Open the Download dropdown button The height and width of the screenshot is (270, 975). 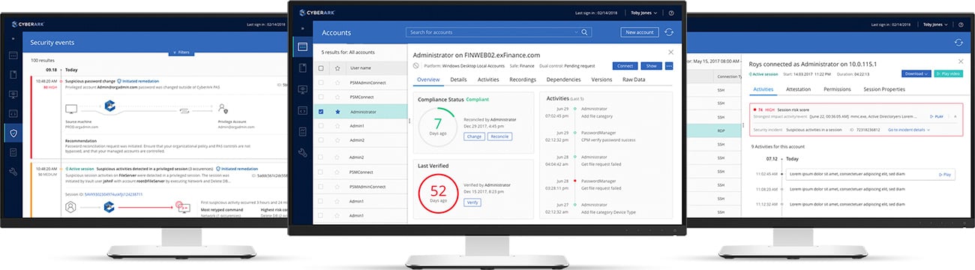[x=916, y=73]
